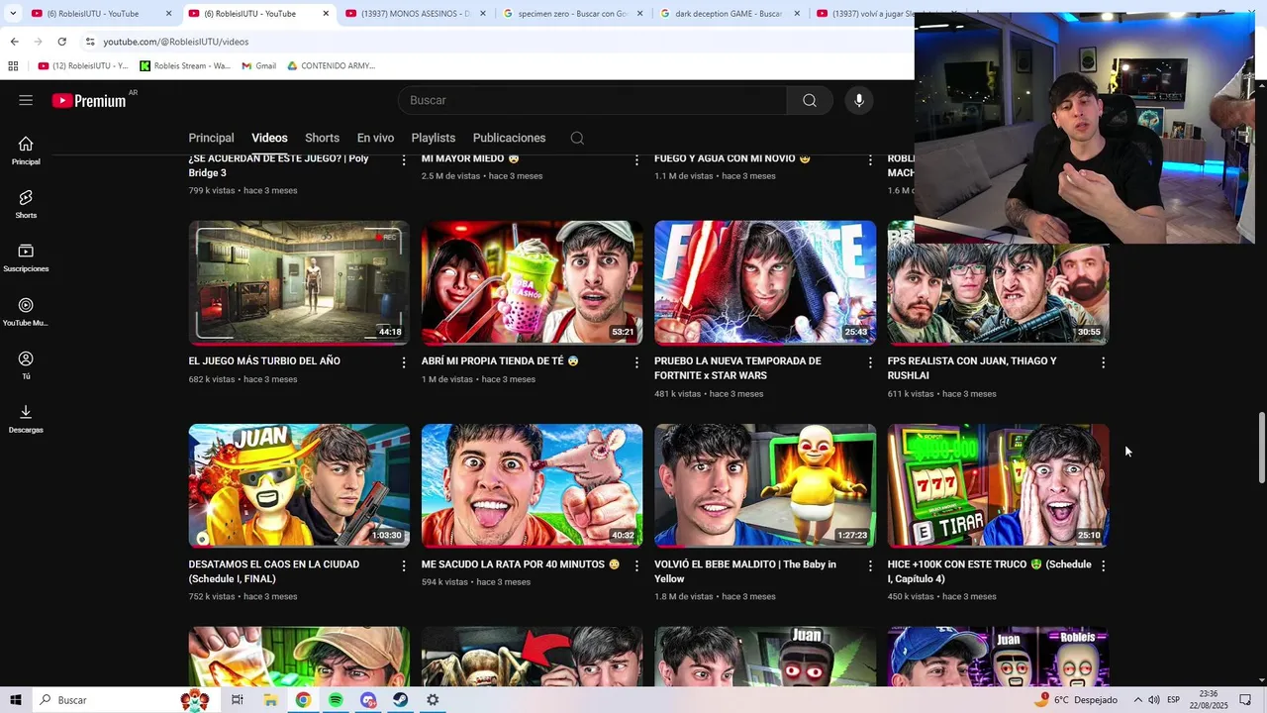
Task: Open File Explorer from the taskbar
Action: click(270, 700)
